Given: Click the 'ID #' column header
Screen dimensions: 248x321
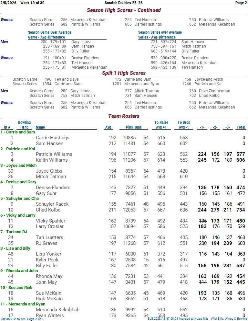Looking at the screenshot, I should [x=7, y=127].
